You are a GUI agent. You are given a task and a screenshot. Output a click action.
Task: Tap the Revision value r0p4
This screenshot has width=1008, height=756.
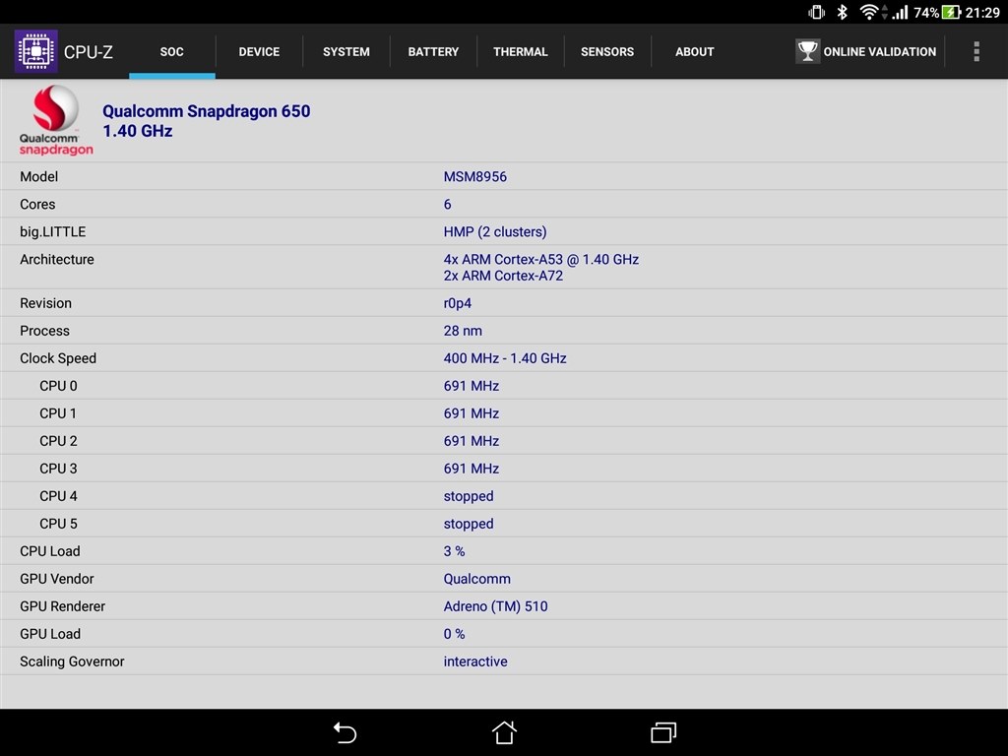[457, 303]
